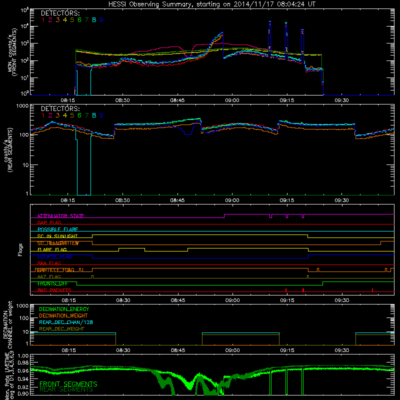Screen dimensions: 400x400
Task: Click 09:30 tick label under Flags panel
Action: (342, 300)
